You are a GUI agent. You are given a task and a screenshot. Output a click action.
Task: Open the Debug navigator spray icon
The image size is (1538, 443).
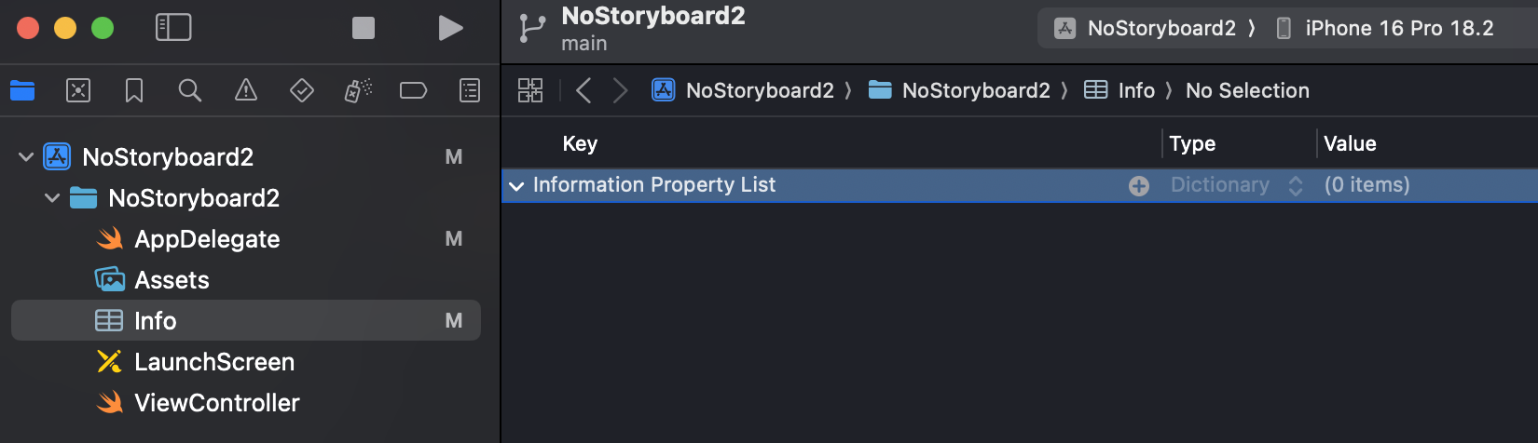pyautogui.click(x=358, y=90)
